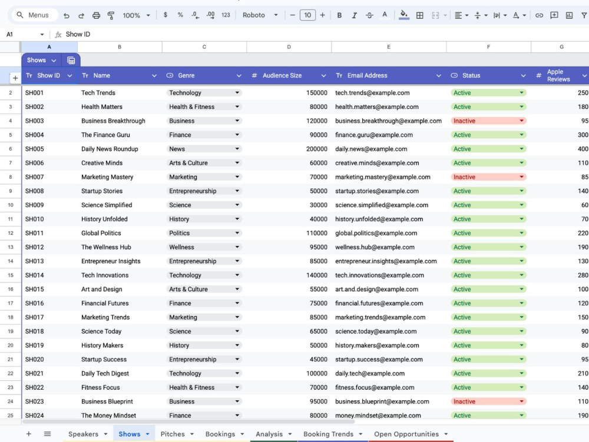This screenshot has height=442, width=589.
Task: Switch to the Analysis sheet tab
Action: click(x=269, y=434)
